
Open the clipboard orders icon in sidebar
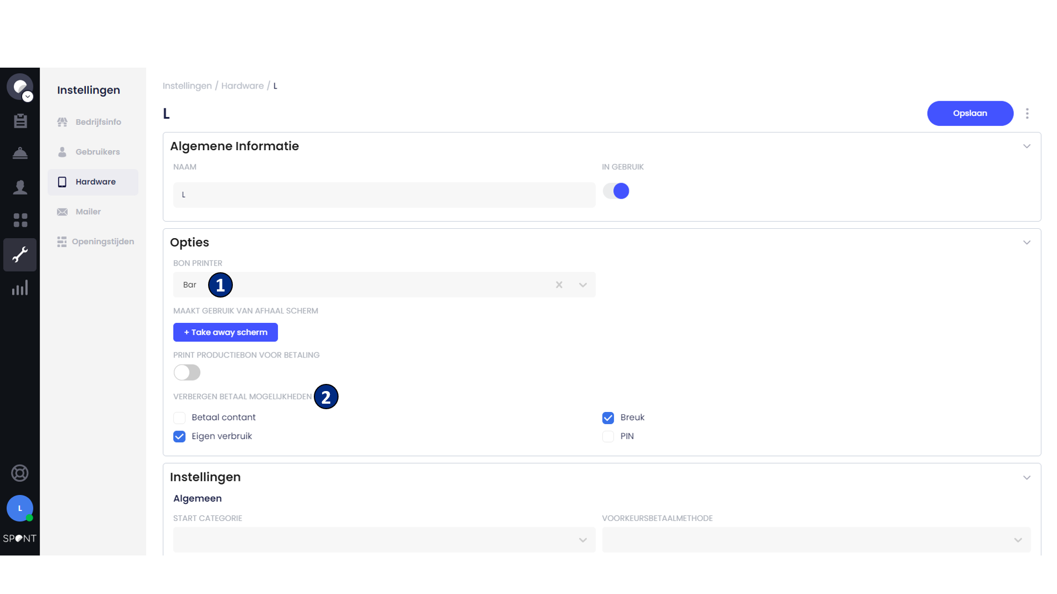click(x=20, y=121)
